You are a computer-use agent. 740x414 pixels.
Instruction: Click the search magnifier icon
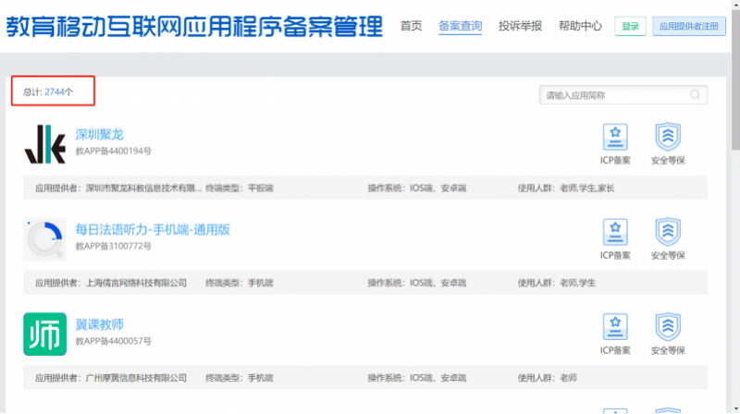(696, 95)
